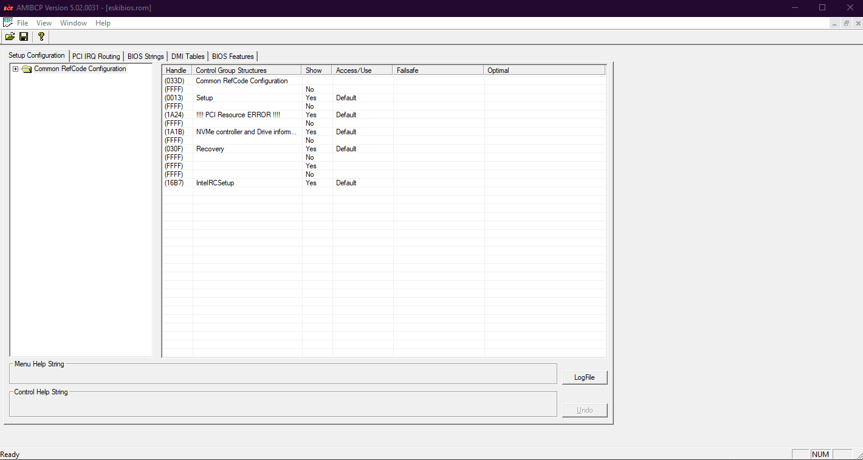Image resolution: width=863 pixels, height=460 pixels.
Task: Switch to the PCI IRQ Routing tab
Action: [96, 57]
